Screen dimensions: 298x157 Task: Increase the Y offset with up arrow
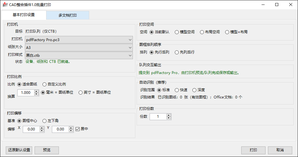[x=71, y=128]
